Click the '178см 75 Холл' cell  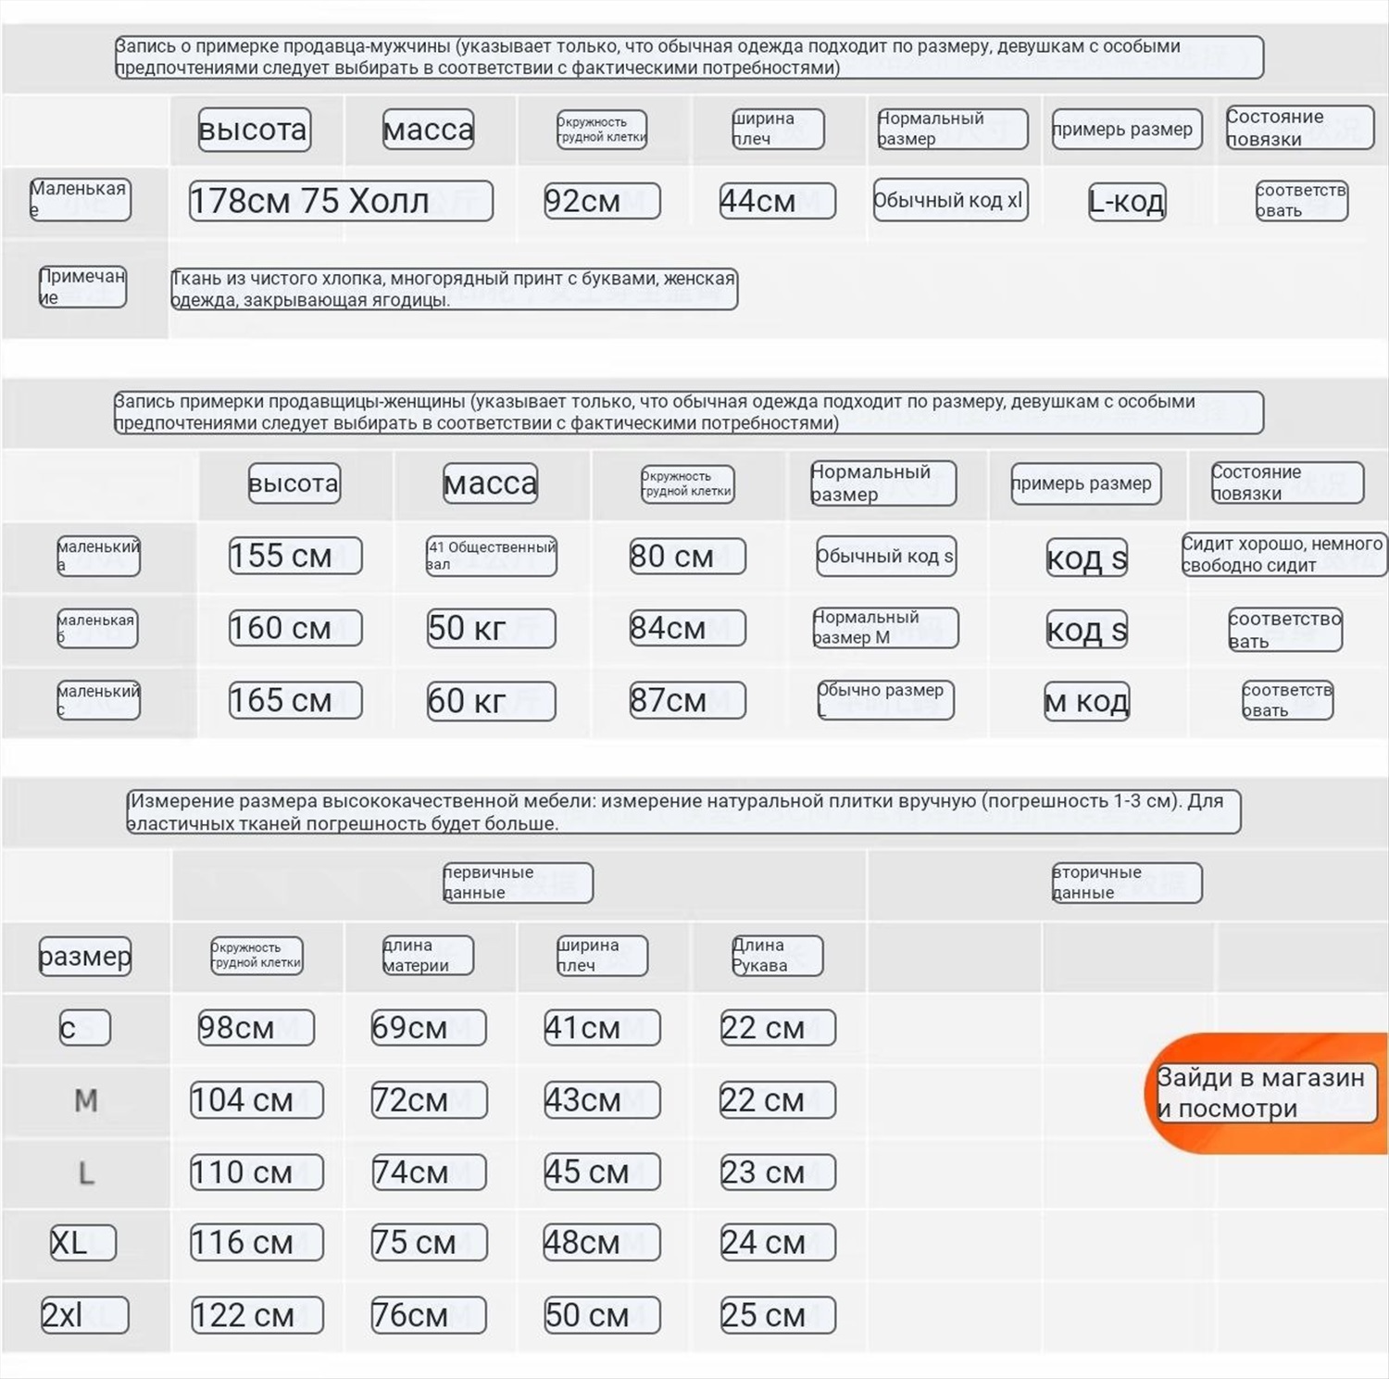point(341,201)
